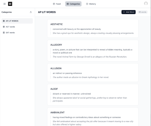The image size is (151, 126).
Task: Open the user profile avatar
Action: [x=146, y=4]
